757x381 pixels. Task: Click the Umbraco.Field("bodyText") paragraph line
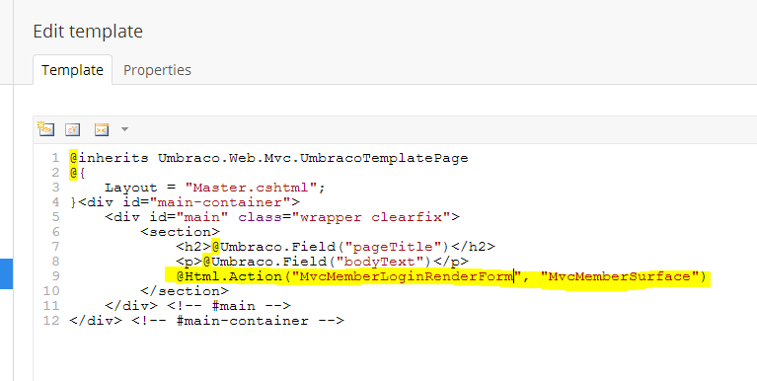pyautogui.click(x=322, y=262)
